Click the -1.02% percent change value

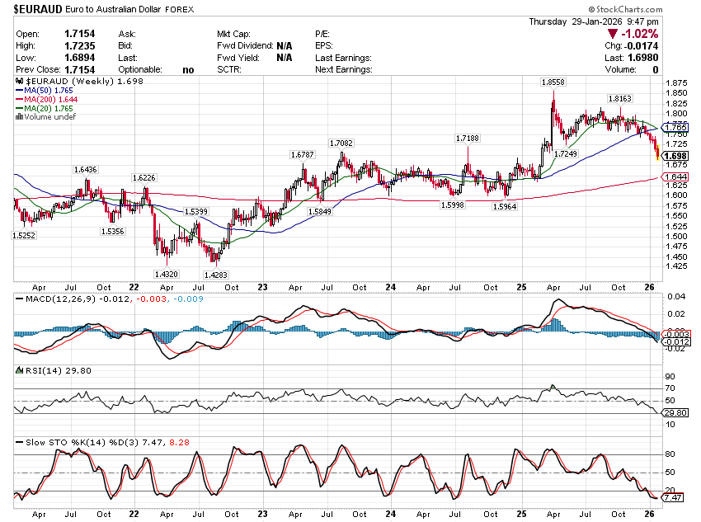[639, 34]
